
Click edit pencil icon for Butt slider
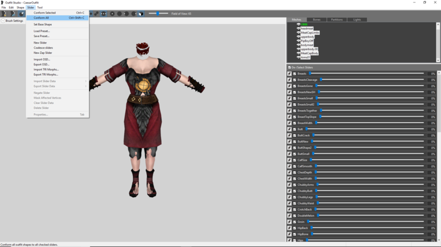[289, 129]
